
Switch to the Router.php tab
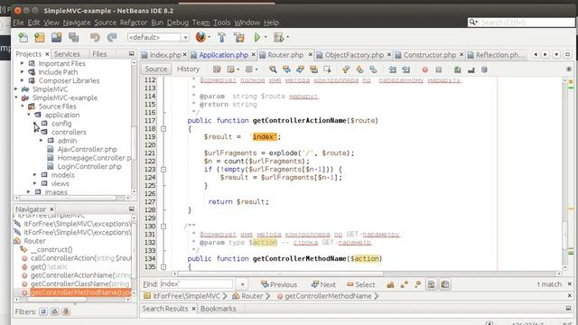[285, 55]
